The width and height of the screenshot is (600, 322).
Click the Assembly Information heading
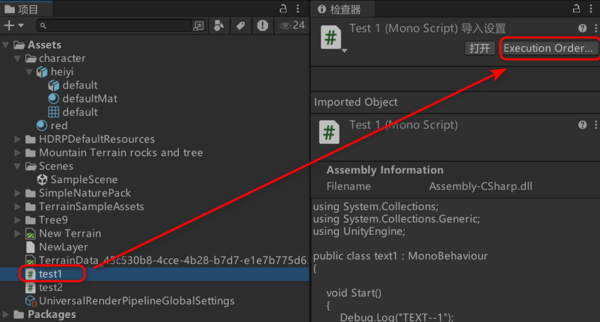tap(385, 170)
